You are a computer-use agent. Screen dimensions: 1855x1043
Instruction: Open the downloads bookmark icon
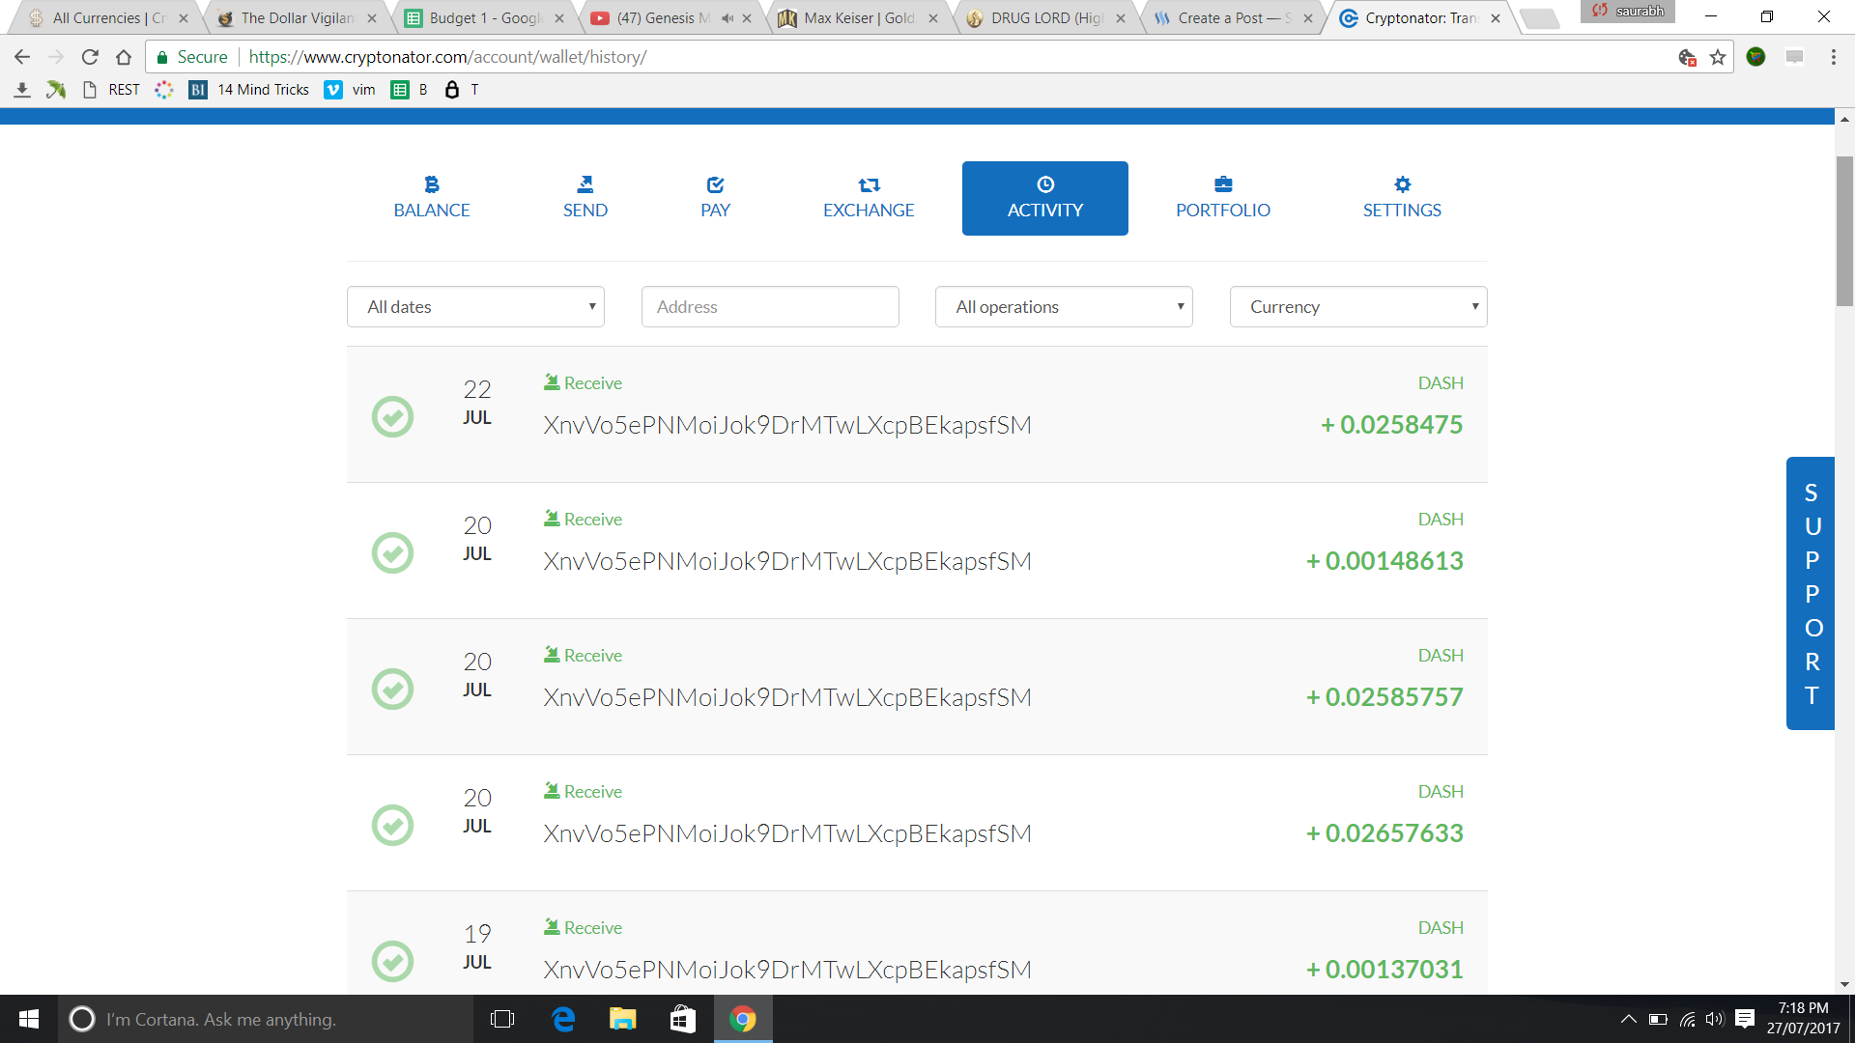pos(22,90)
